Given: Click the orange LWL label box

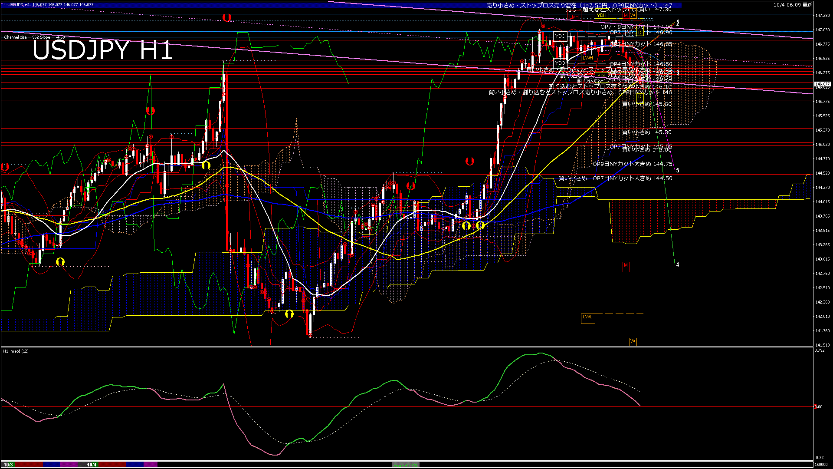Looking at the screenshot, I should [587, 318].
